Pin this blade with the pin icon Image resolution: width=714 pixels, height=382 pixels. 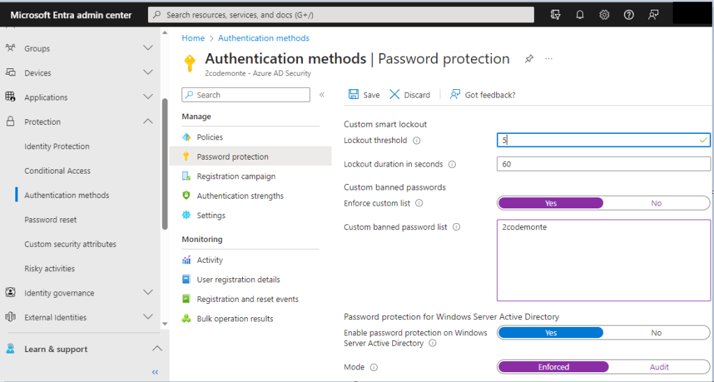pos(529,59)
